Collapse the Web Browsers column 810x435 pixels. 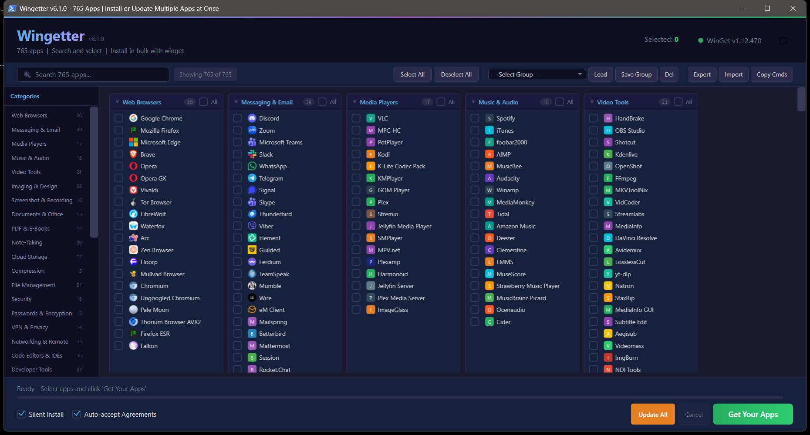[116, 102]
